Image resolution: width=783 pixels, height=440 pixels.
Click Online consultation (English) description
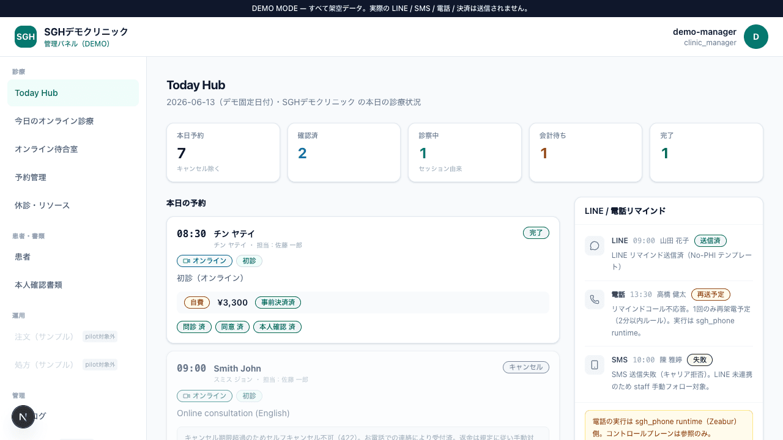tap(233, 413)
